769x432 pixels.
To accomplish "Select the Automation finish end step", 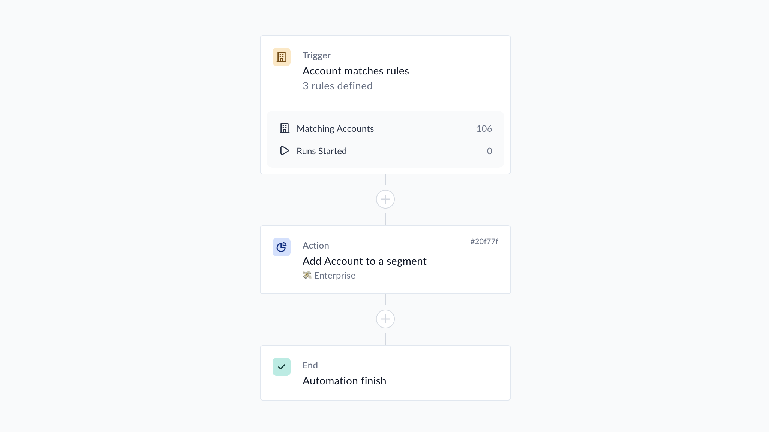I will 385,373.
